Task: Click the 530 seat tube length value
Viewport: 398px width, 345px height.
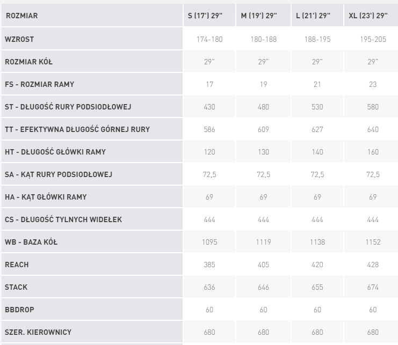Action: click(x=317, y=107)
